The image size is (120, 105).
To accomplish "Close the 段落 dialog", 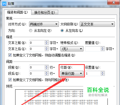I will click(x=114, y=2).
